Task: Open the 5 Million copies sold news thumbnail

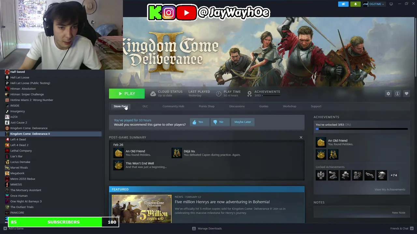Action: pos(142,209)
